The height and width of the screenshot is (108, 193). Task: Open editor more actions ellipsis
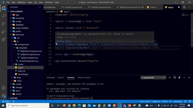click(189, 7)
